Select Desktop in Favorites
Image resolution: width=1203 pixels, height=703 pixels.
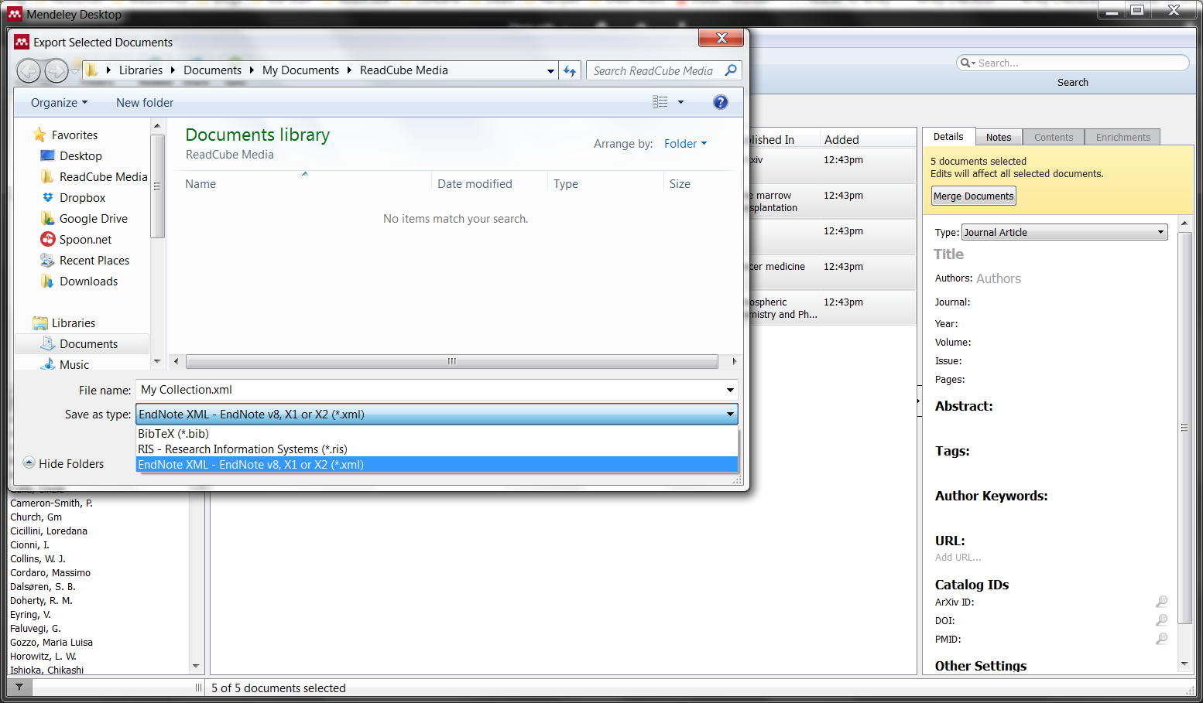coord(81,156)
